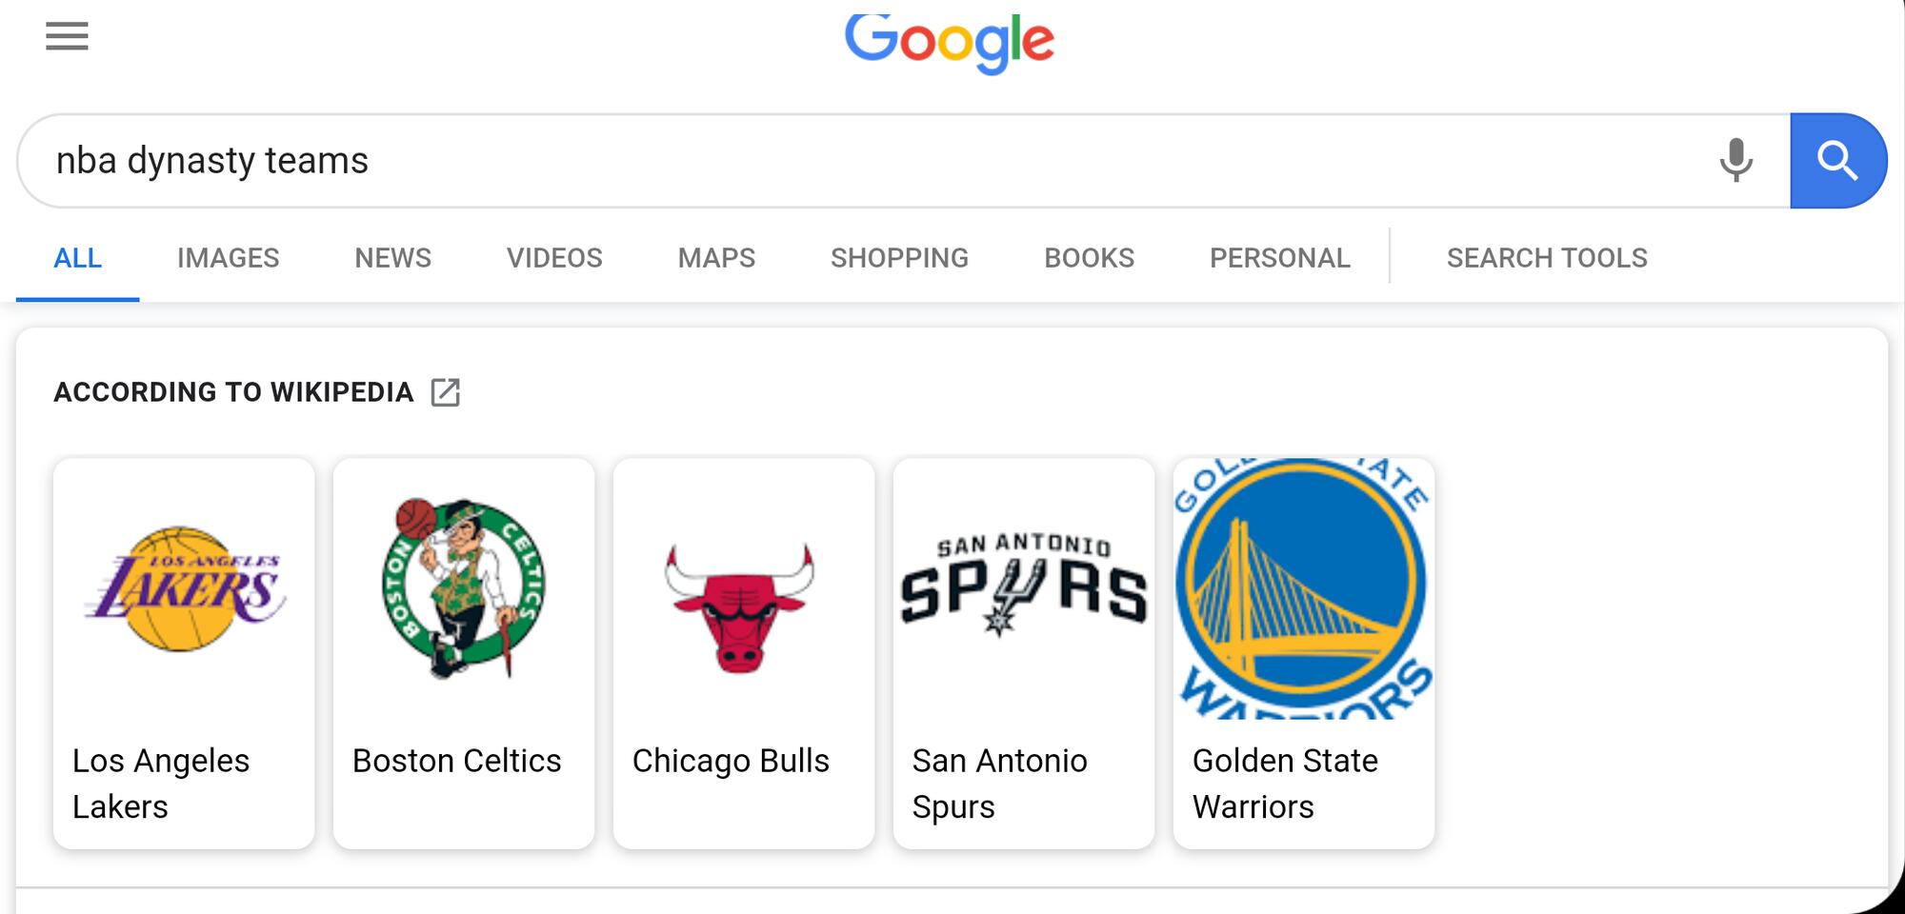Switch to the Images tab

click(228, 258)
